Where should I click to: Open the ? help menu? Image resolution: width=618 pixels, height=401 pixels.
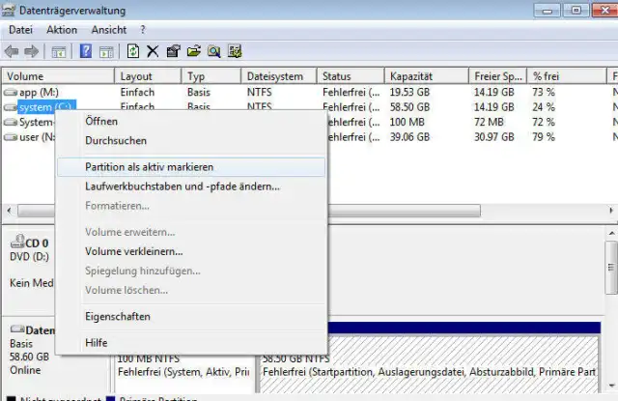143,30
